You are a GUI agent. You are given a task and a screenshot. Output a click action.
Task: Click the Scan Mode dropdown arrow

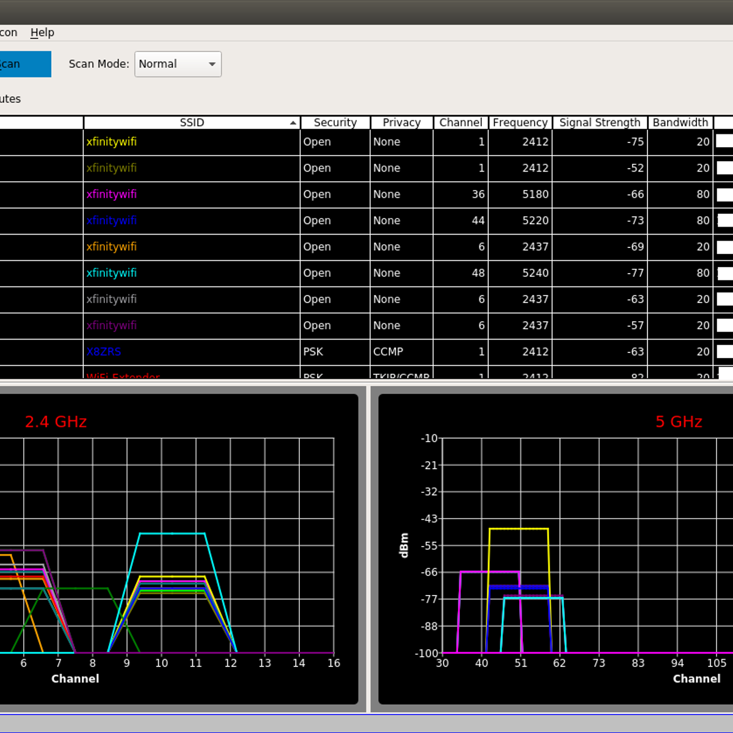[211, 64]
